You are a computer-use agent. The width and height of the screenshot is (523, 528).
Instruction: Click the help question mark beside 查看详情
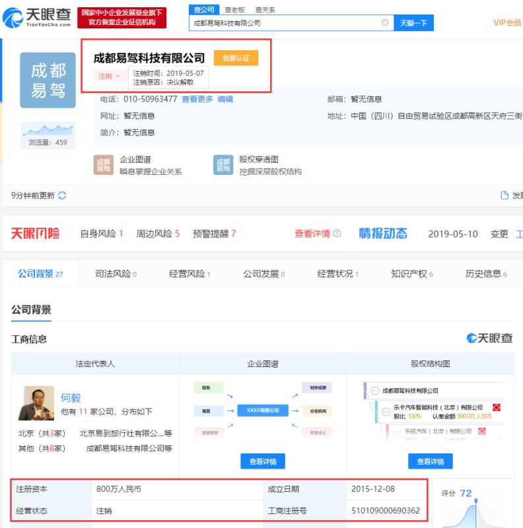click(337, 234)
